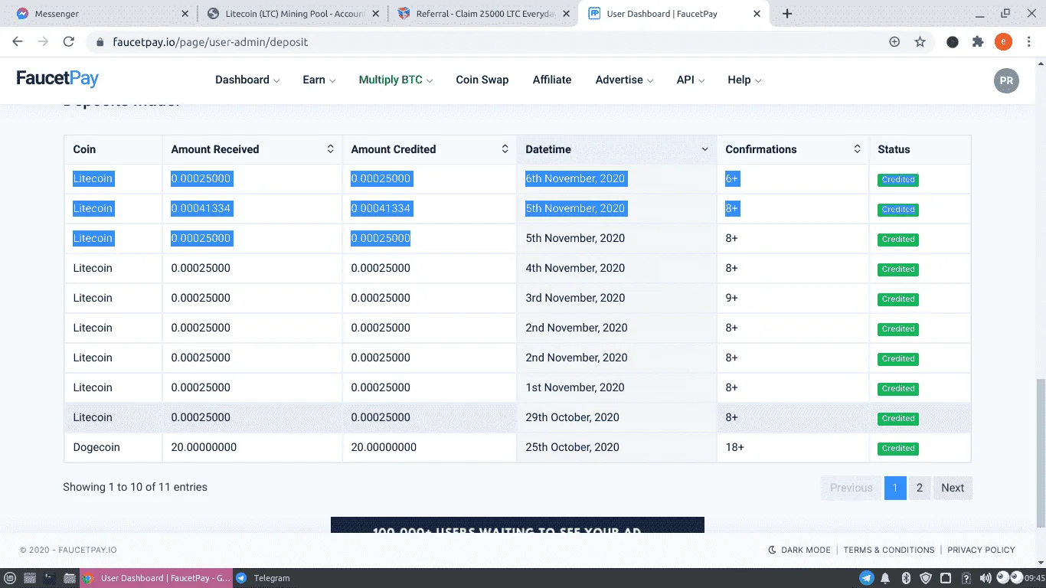Close the Referral Claim LTC tab

coord(566,14)
